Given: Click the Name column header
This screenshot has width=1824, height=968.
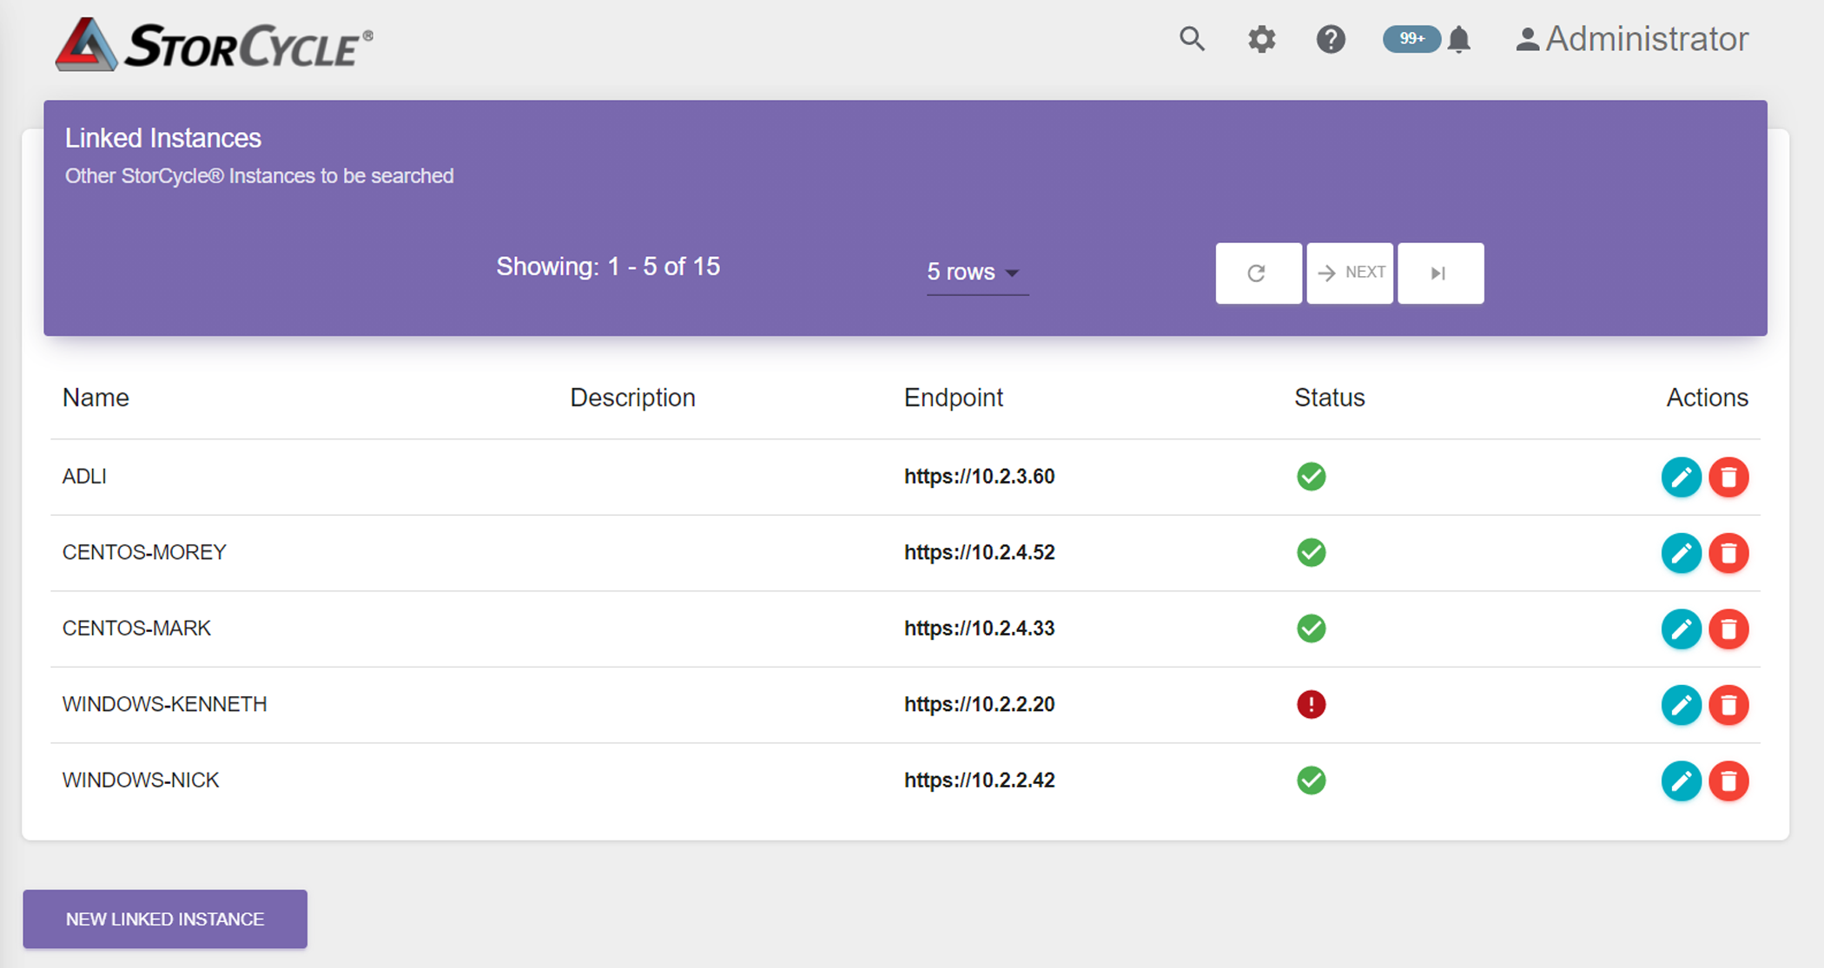Looking at the screenshot, I should [96, 398].
